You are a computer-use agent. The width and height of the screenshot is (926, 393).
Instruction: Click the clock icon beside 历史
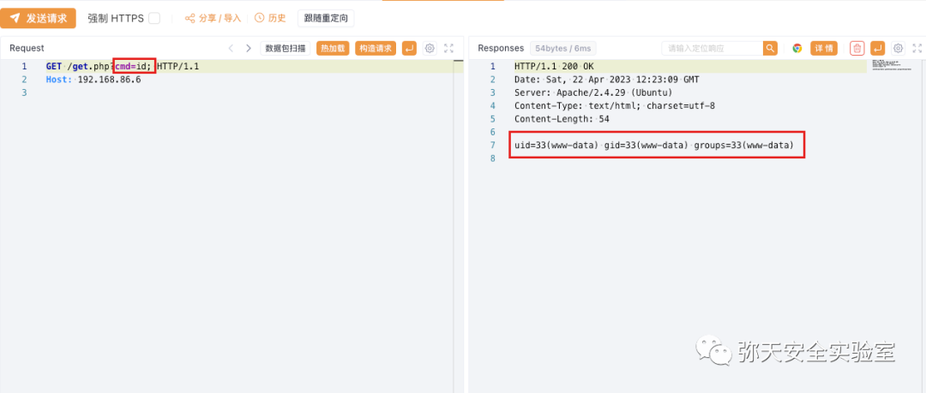tap(259, 18)
